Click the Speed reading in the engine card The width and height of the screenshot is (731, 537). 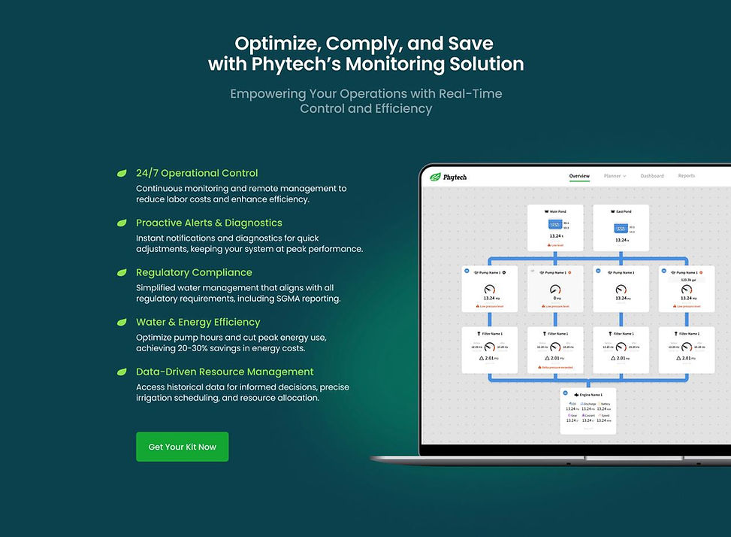click(x=604, y=418)
